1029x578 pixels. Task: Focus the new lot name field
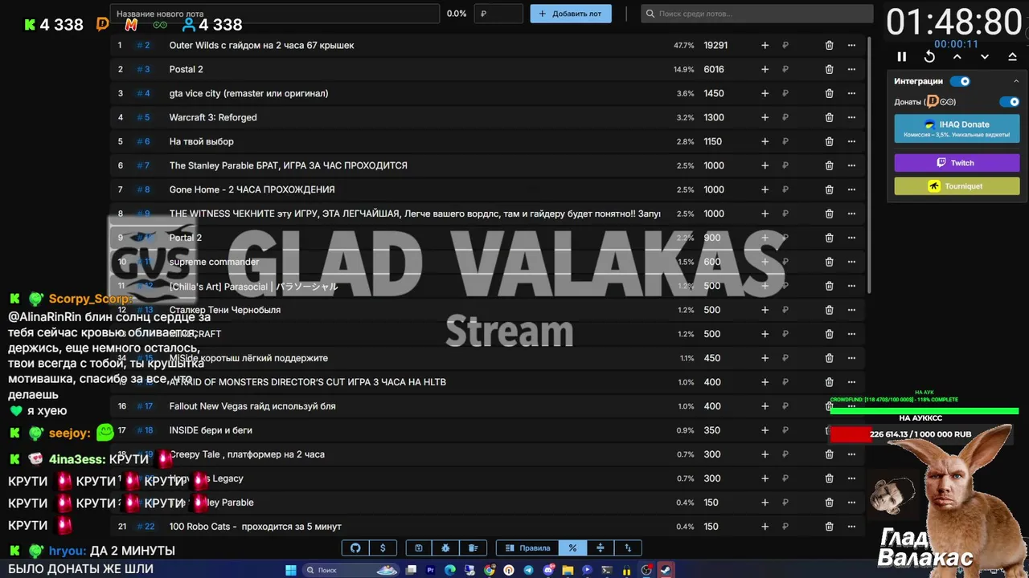[275, 14]
